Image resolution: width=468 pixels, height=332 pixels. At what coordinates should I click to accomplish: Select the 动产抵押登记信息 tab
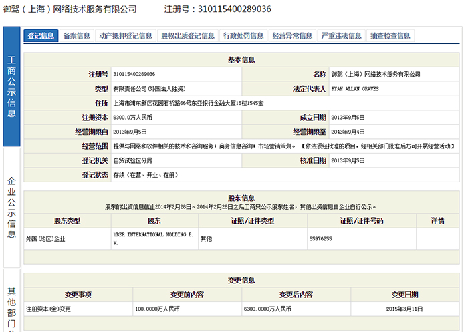click(125, 36)
